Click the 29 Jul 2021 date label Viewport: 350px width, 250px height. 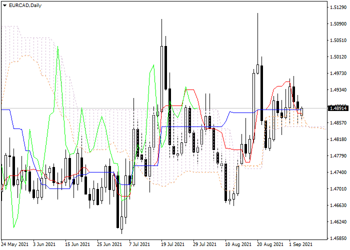(x=204, y=244)
